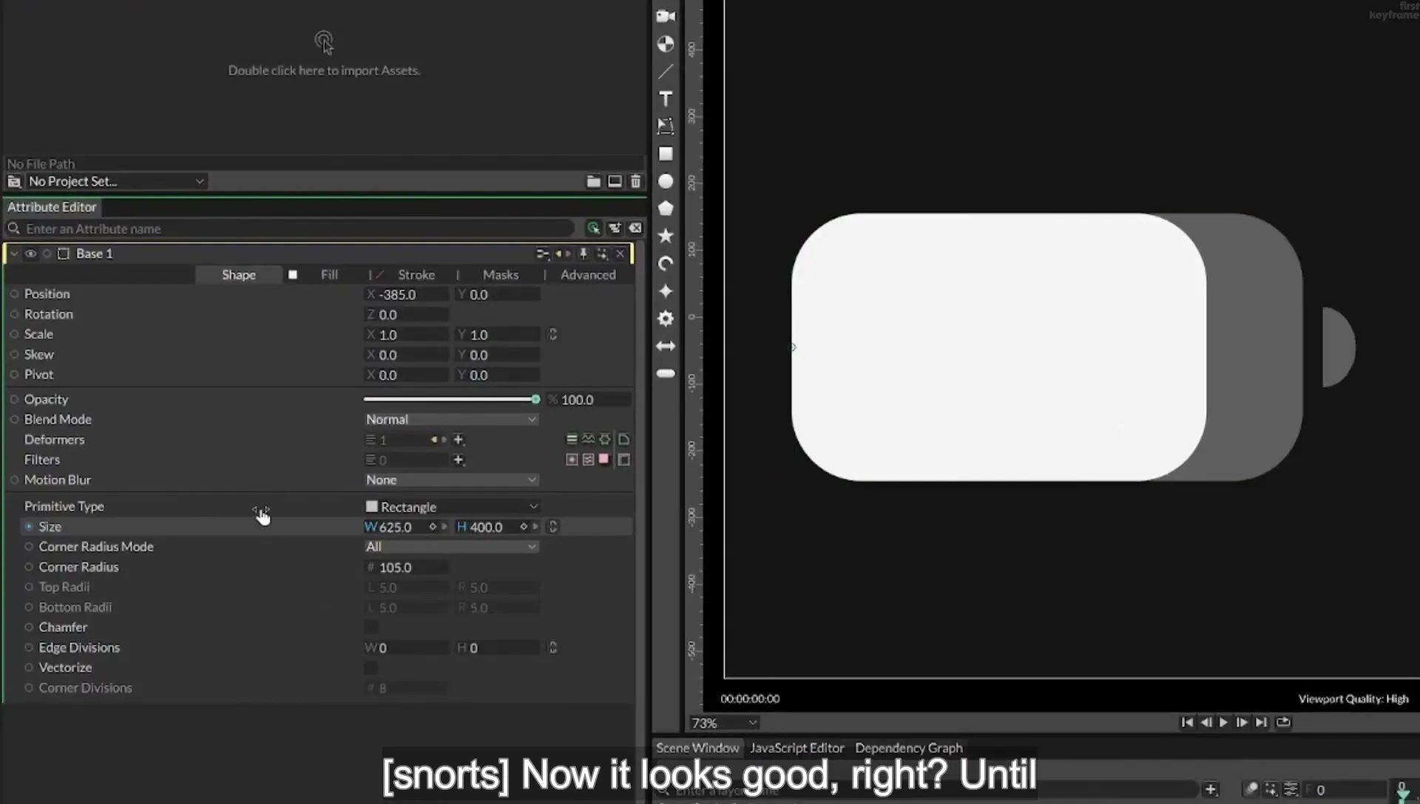
Task: Open the No Project Set dropdown
Action: tap(116, 181)
